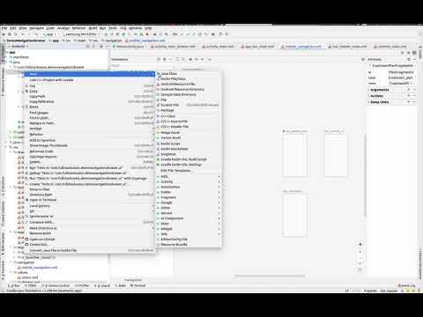The width and height of the screenshot is (423, 317).
Task: Choose Sample Data Directory entry
Action: click(x=189, y=94)
